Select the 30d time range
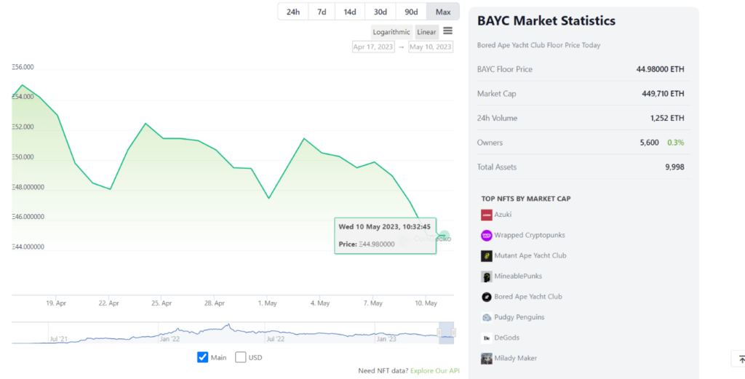The width and height of the screenshot is (745, 379). pyautogui.click(x=380, y=12)
